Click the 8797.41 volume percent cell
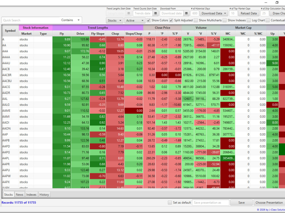This screenshot has width=285, height=213. (x=213, y=75)
